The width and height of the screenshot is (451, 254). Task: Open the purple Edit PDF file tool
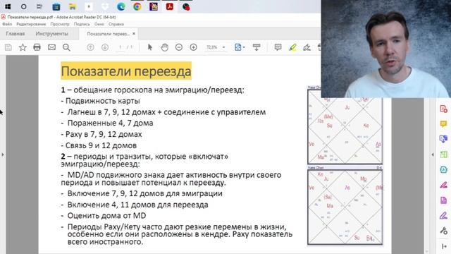(x=443, y=200)
